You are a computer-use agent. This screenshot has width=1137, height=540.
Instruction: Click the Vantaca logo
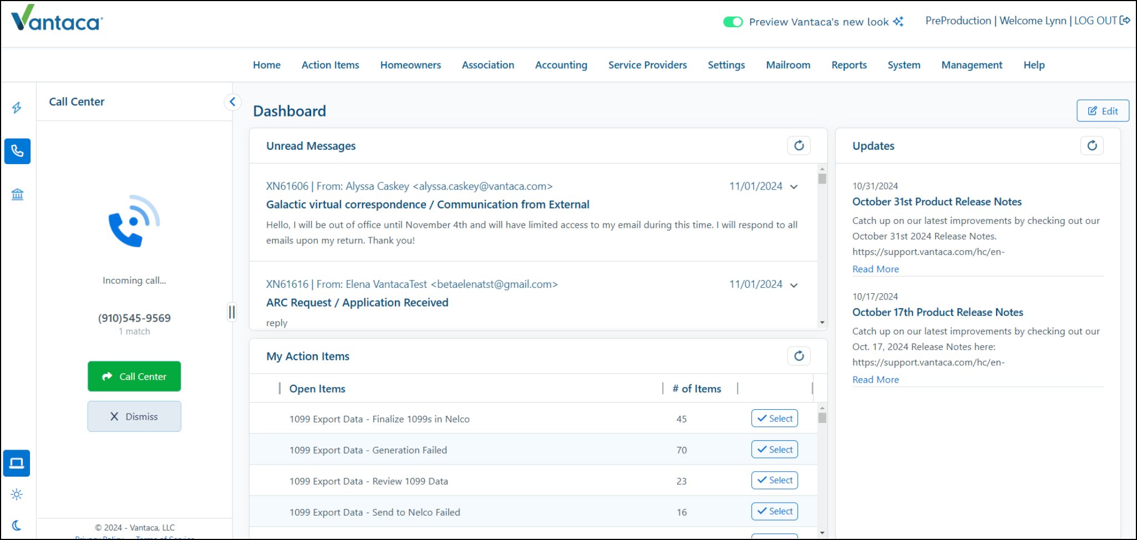click(57, 18)
